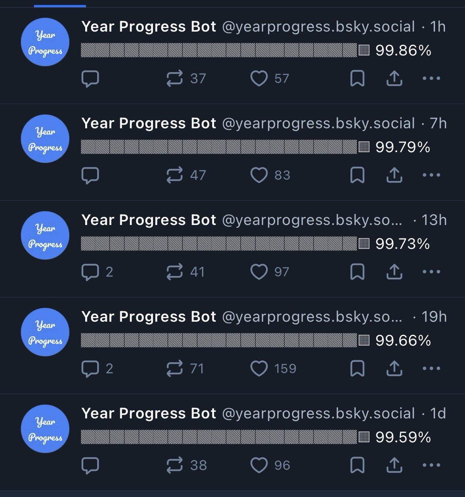Share the 99.79% progress post
This screenshot has width=465, height=497.
pos(394,175)
